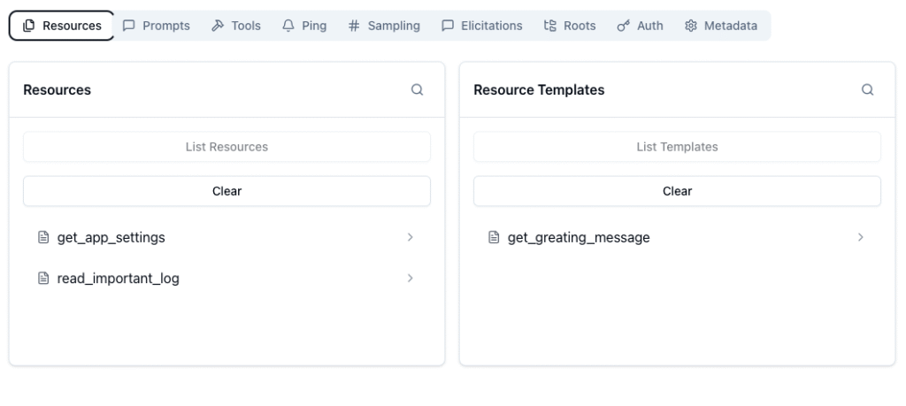Open the Elicitations tab

click(482, 26)
